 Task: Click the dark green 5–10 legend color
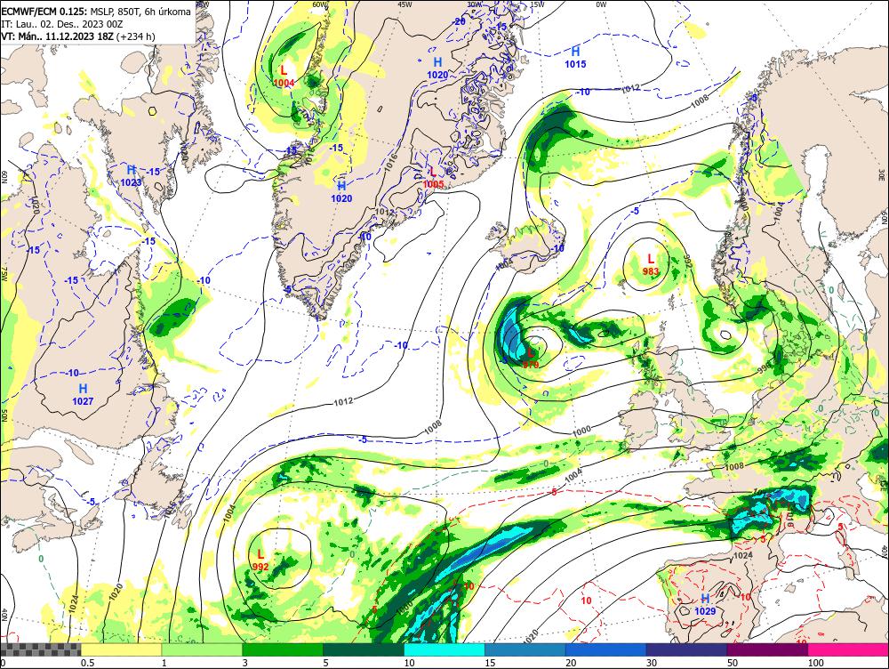pos(364,650)
